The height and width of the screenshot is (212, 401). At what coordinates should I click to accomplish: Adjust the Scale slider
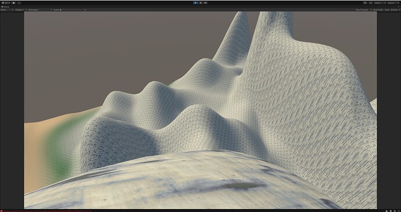(71, 10)
